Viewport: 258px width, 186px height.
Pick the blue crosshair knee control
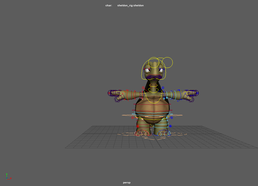click(x=170, y=126)
